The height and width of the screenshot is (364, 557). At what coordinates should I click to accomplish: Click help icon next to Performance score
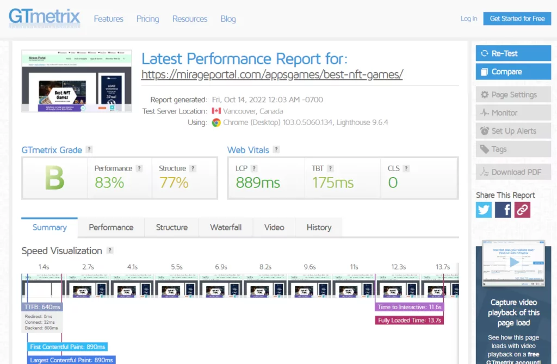point(139,168)
